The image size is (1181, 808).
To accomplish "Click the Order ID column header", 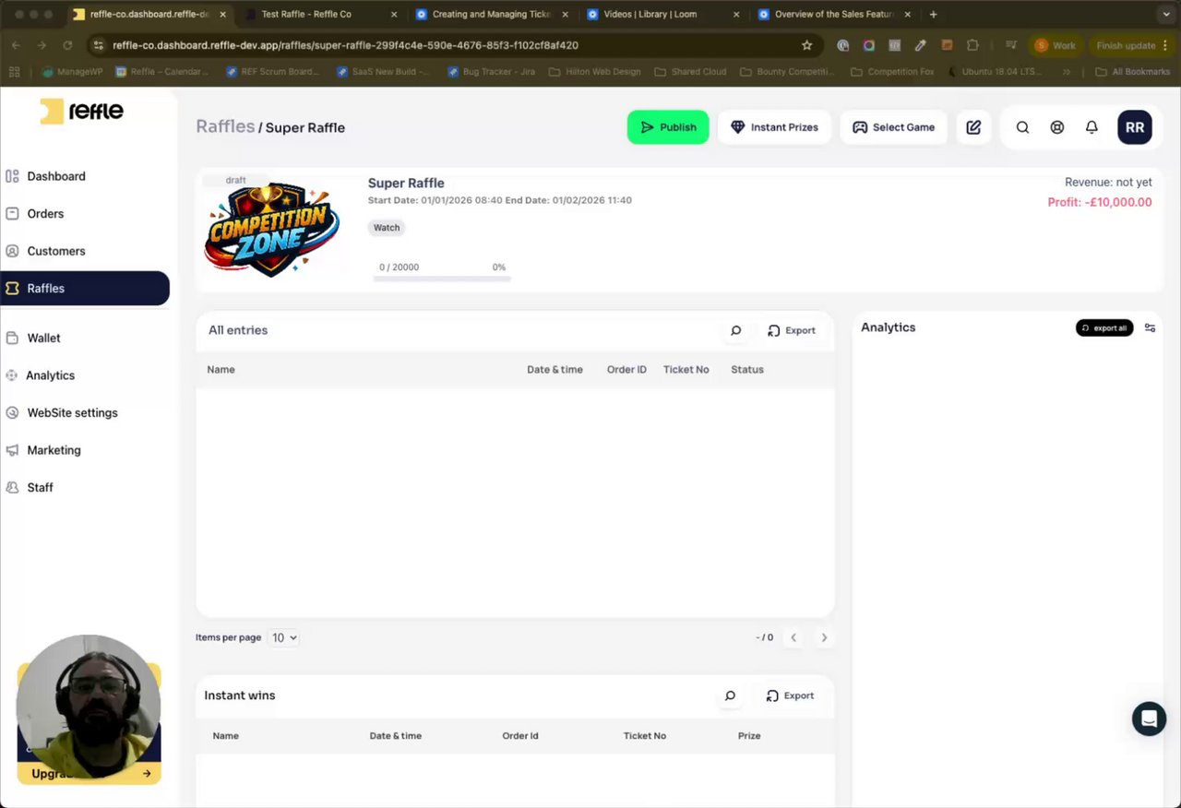I will (626, 369).
